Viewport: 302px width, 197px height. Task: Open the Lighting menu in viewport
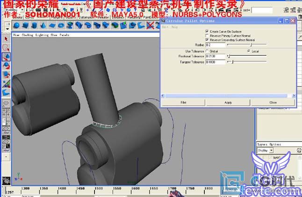[42, 35]
